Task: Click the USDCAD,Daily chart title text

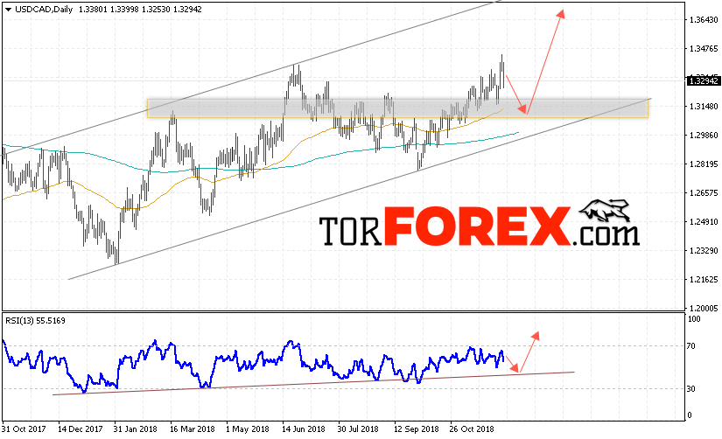Action: [44, 10]
